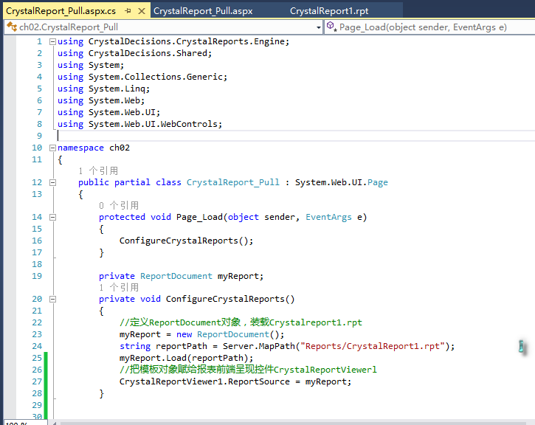The height and width of the screenshot is (425, 535).
Task: Click using System.Web.UI.WebControls directive
Action: (139, 124)
